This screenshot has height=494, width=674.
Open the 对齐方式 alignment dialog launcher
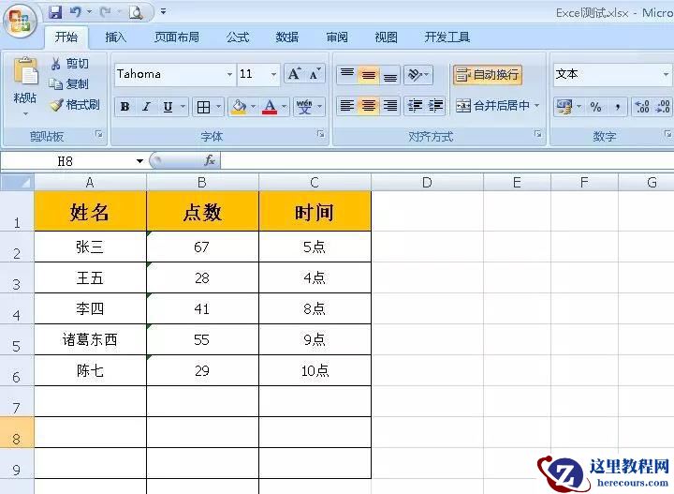coord(537,134)
